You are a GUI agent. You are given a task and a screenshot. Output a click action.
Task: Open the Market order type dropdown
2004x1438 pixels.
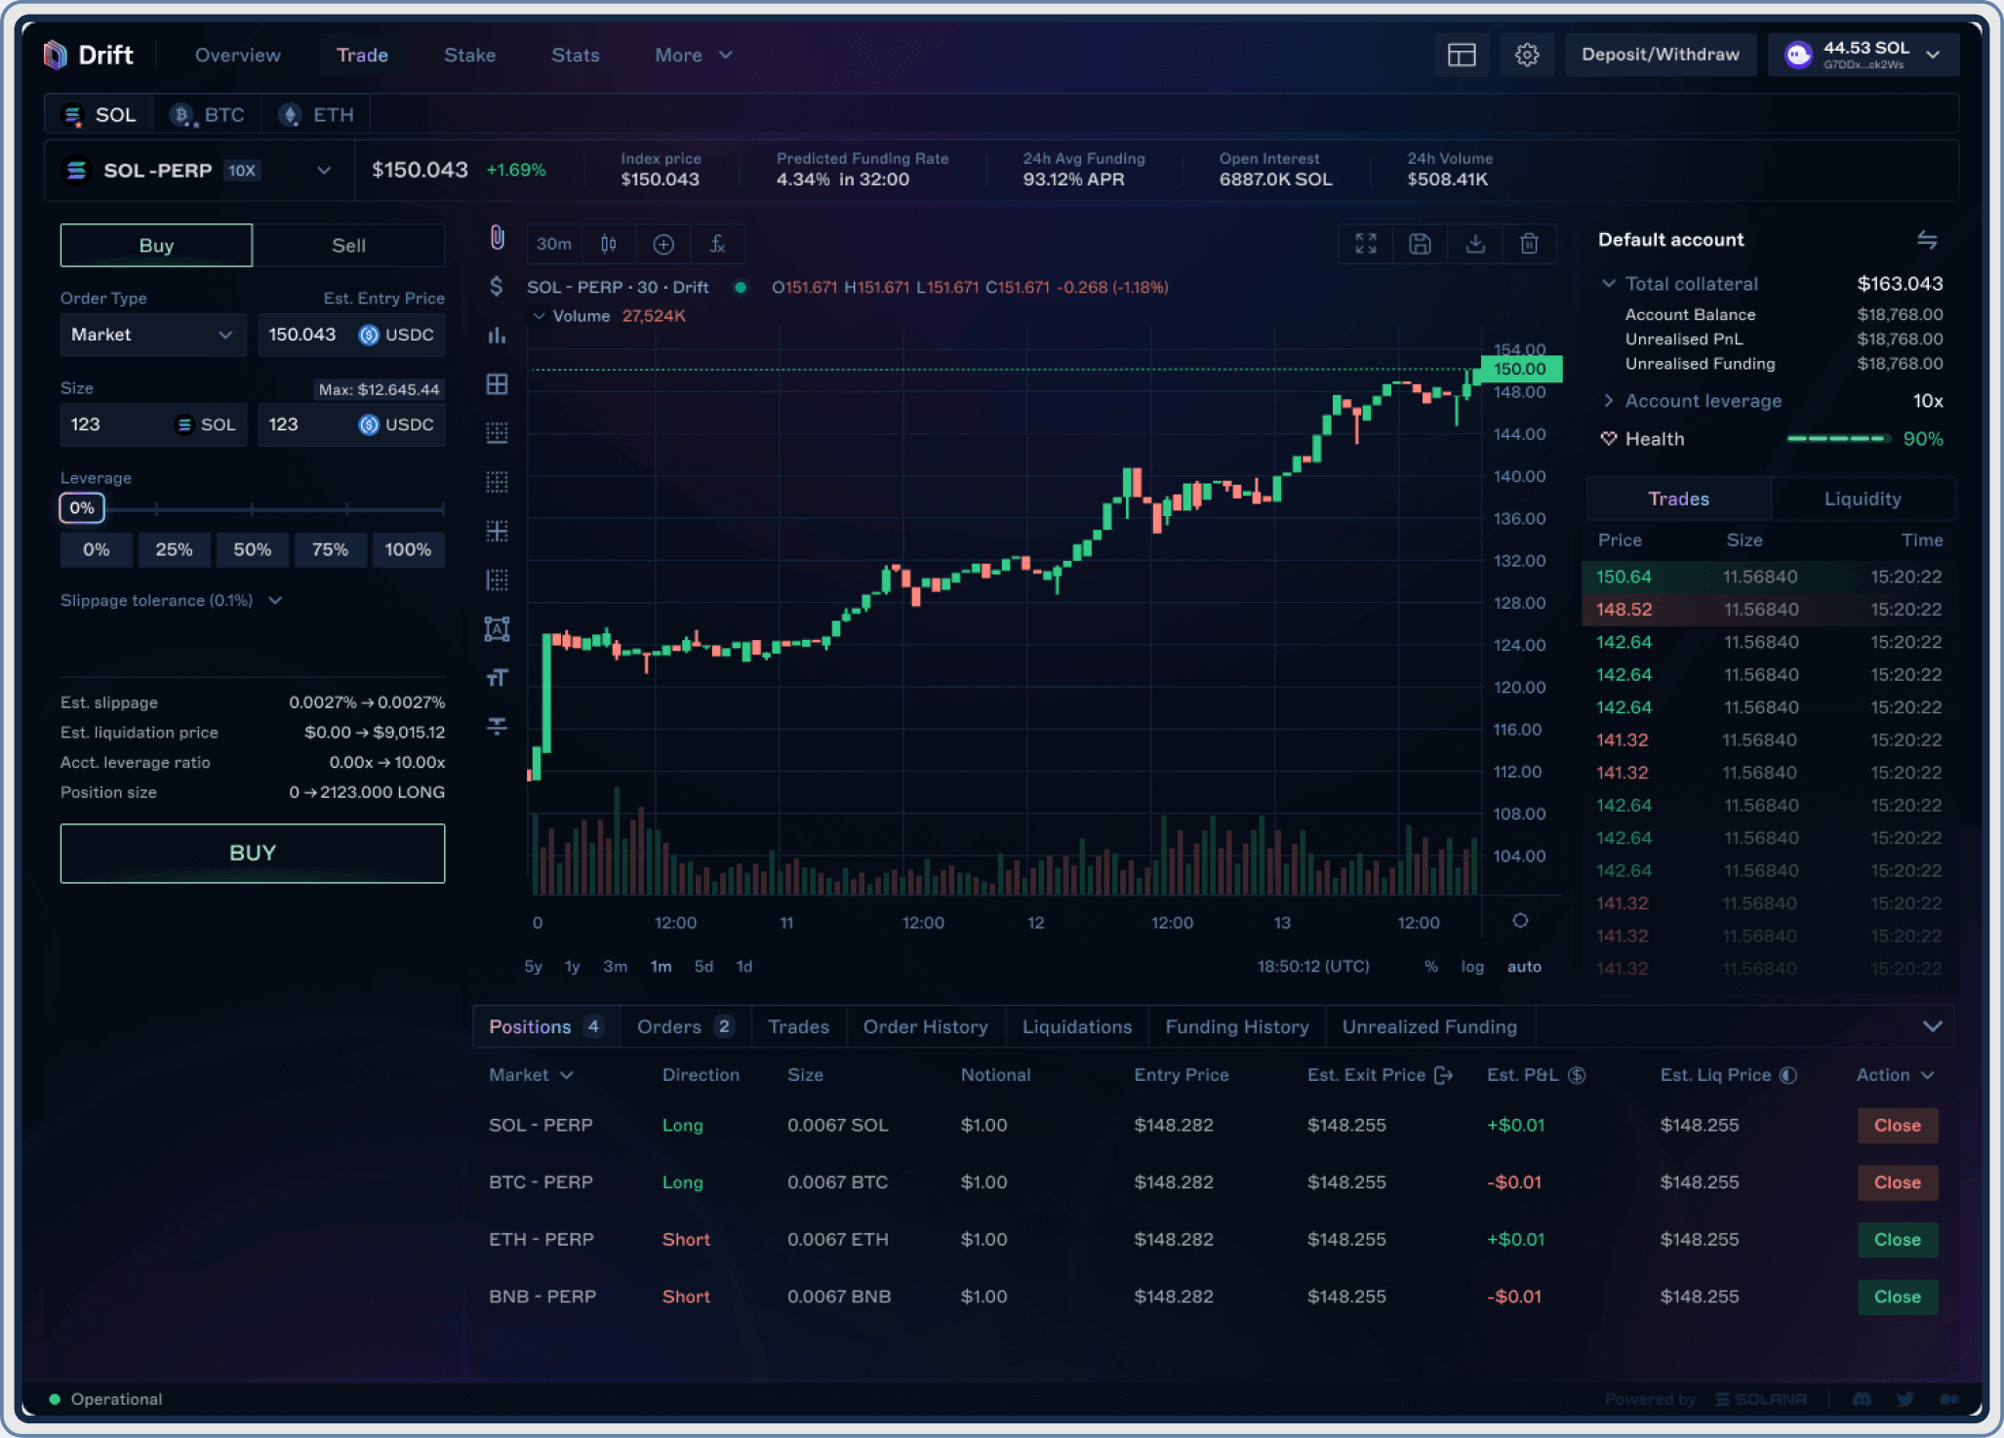[x=153, y=335]
